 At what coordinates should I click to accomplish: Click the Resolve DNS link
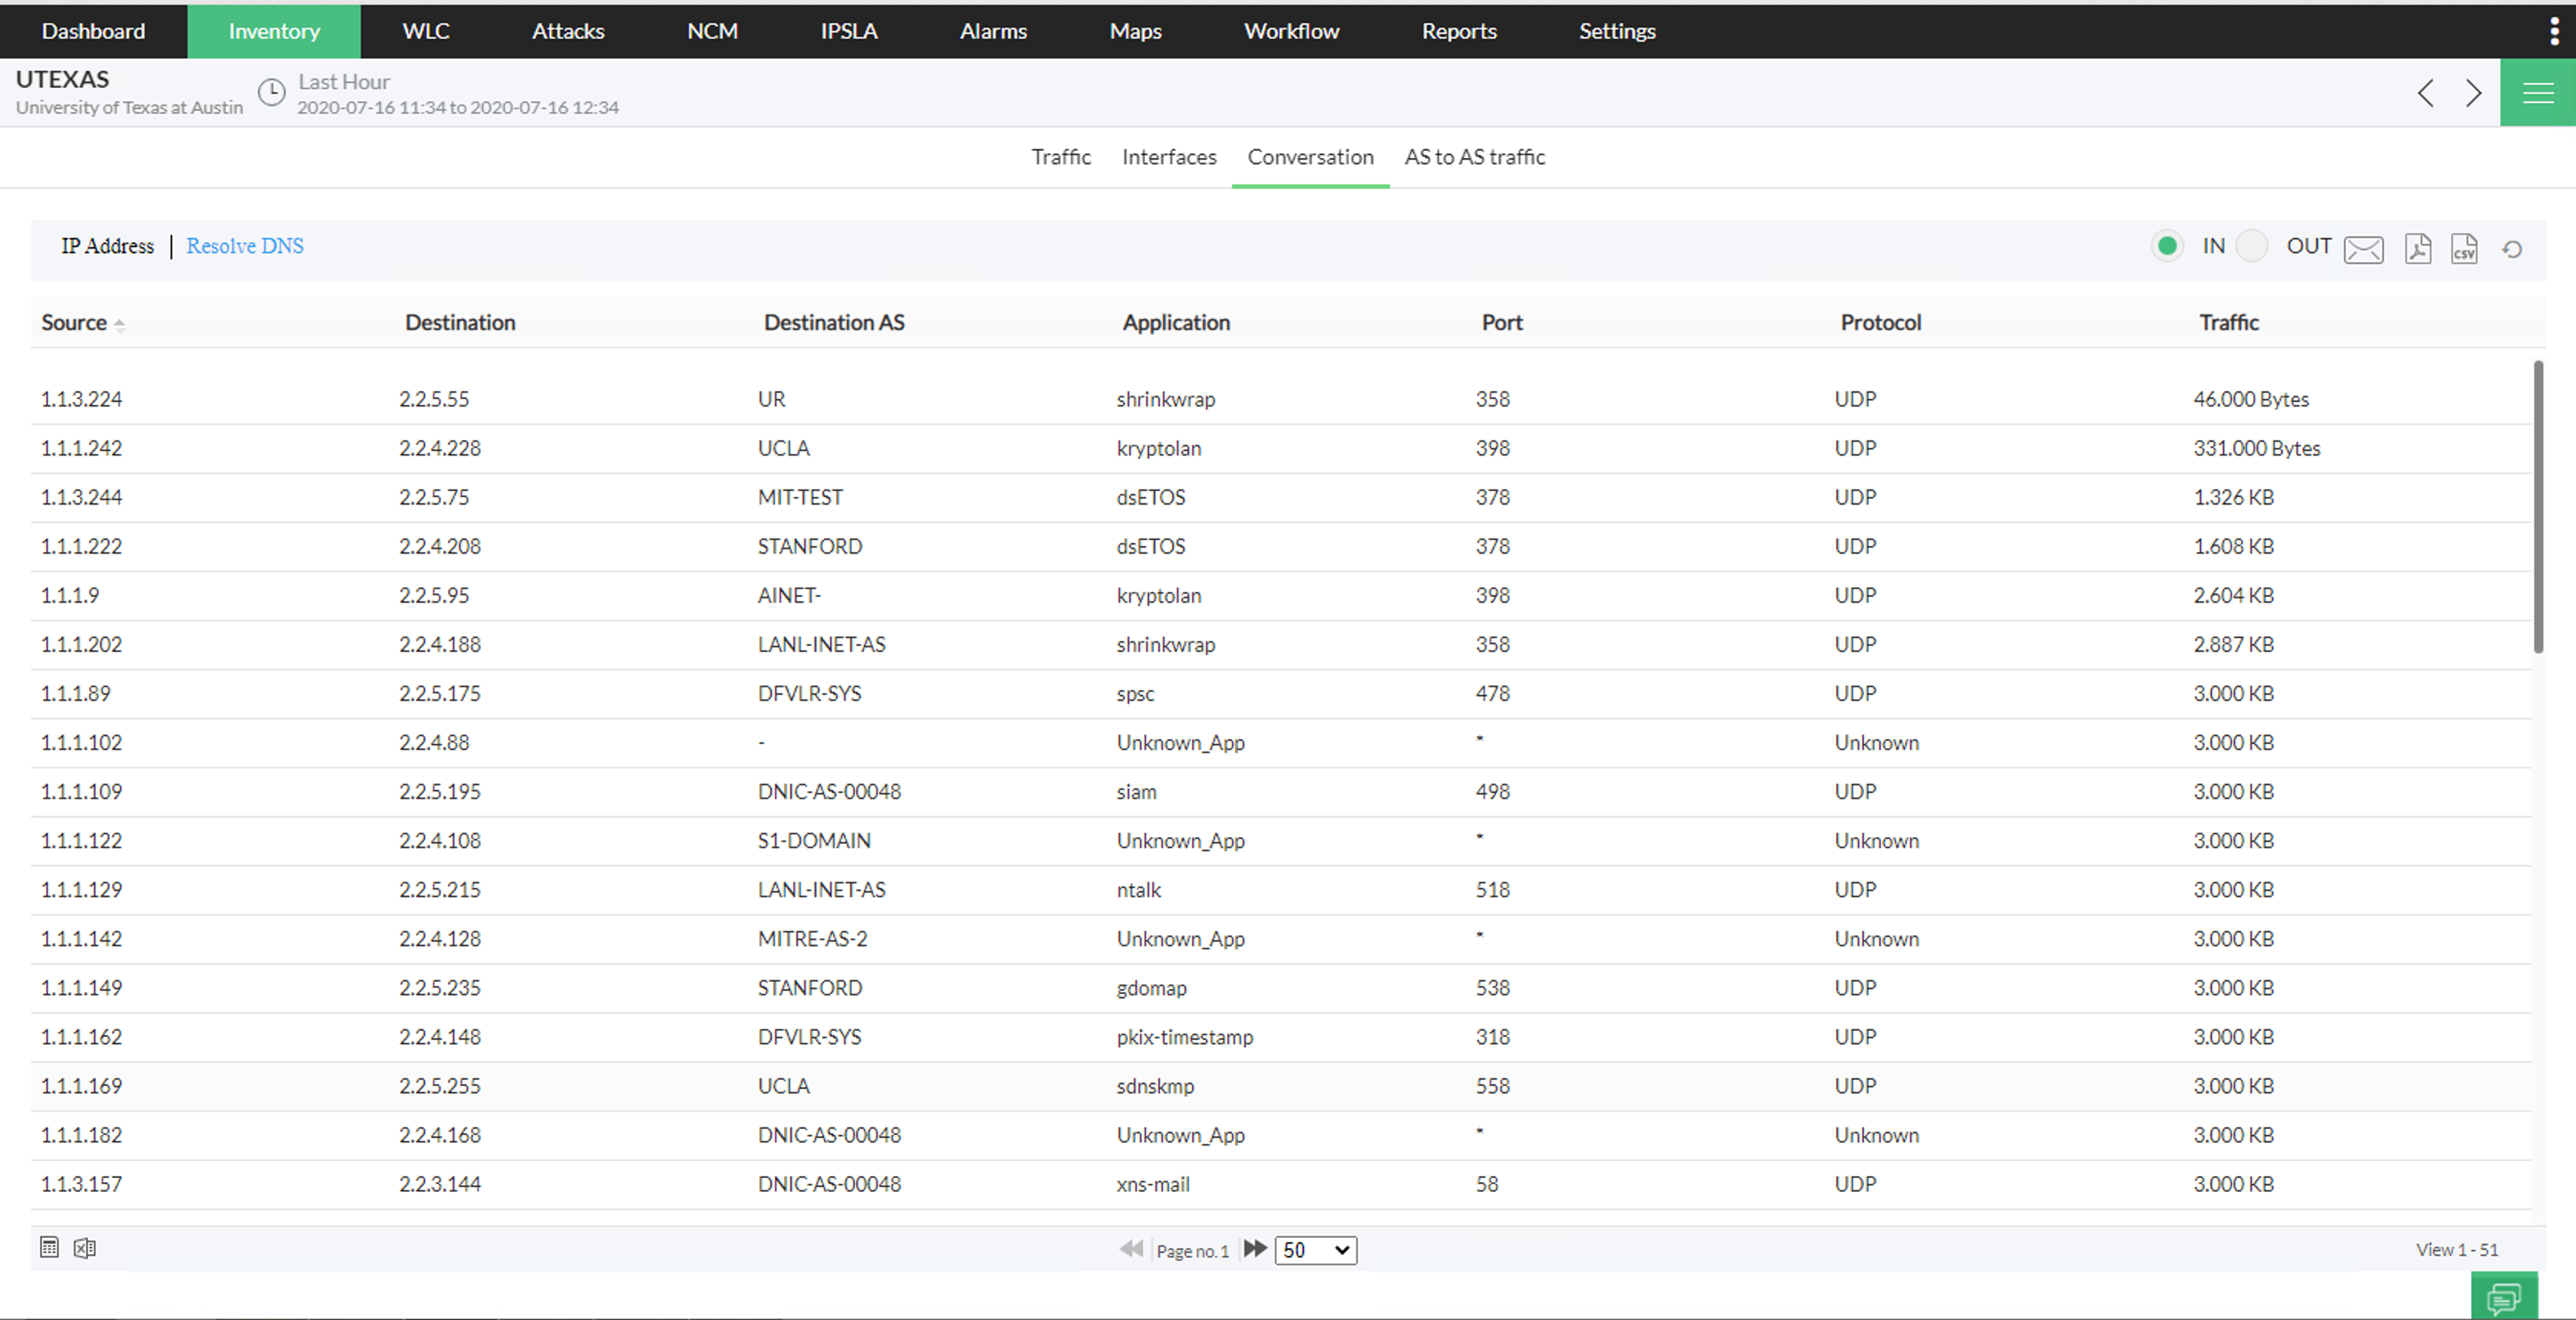(245, 246)
